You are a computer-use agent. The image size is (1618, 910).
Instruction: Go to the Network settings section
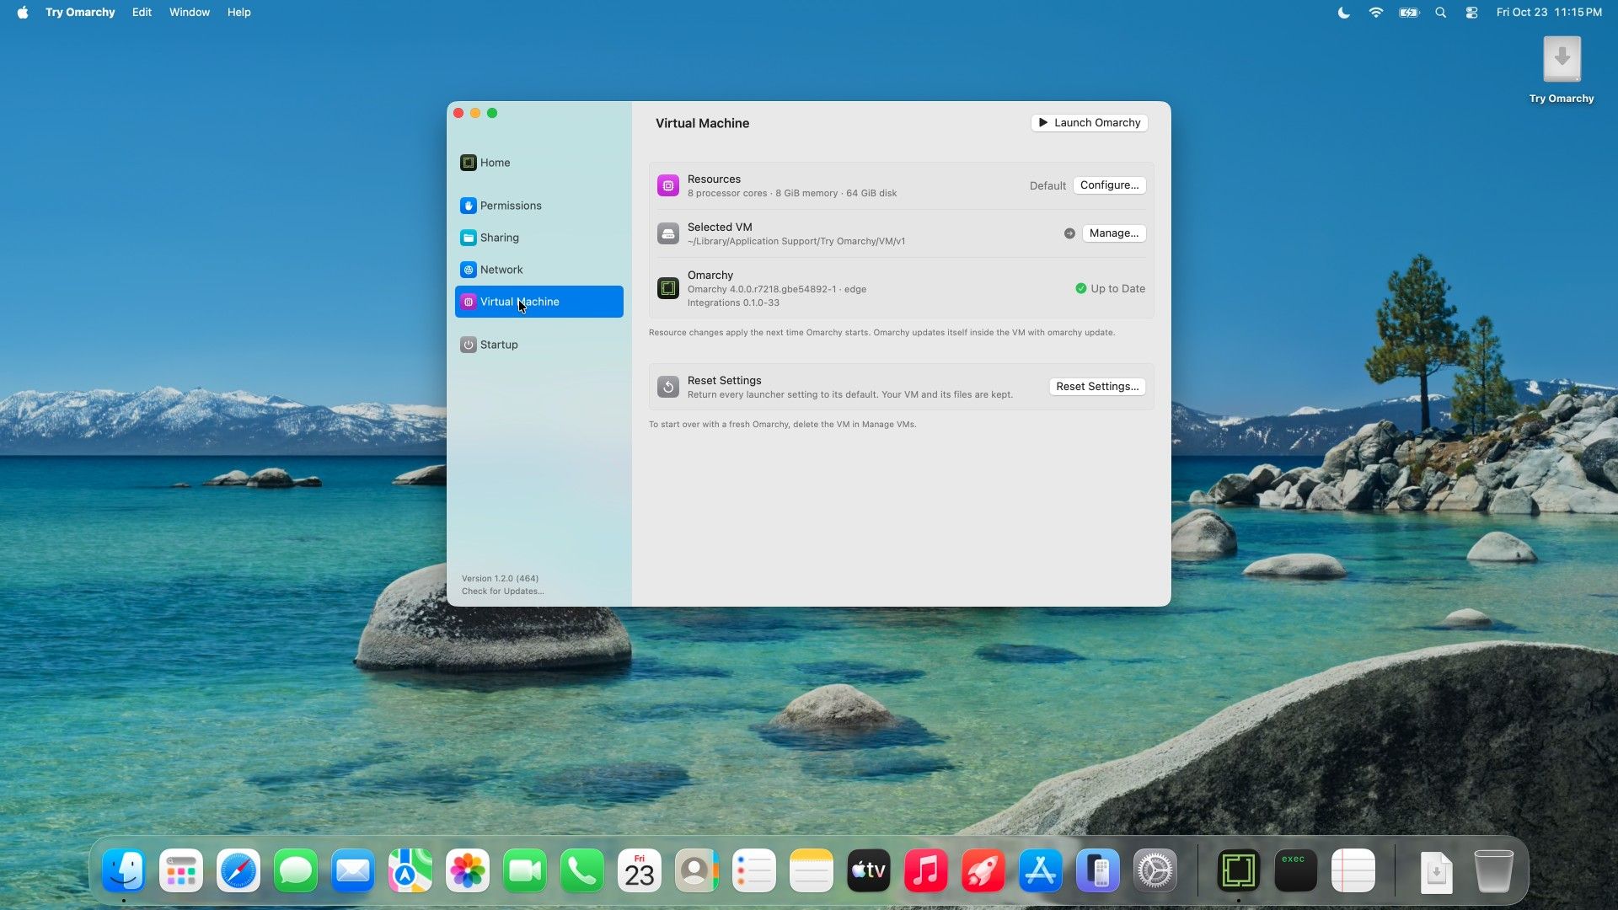pos(538,270)
